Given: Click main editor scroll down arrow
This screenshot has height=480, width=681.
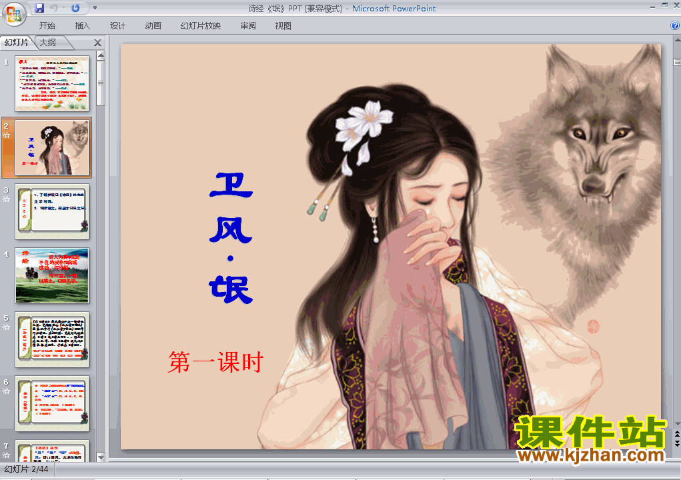Looking at the screenshot, I should click(677, 423).
